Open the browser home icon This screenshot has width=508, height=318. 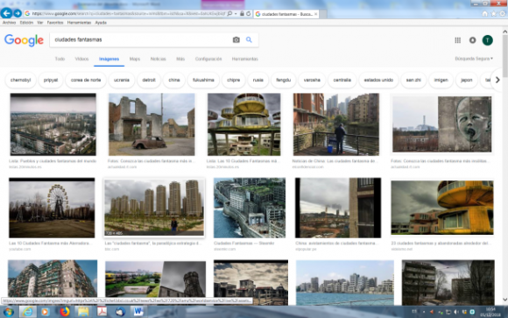(x=484, y=14)
